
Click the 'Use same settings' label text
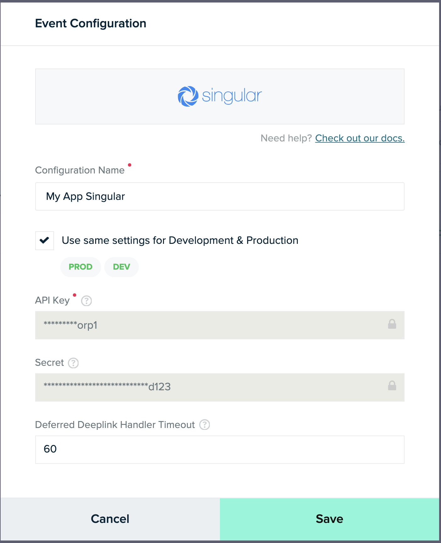tap(180, 240)
